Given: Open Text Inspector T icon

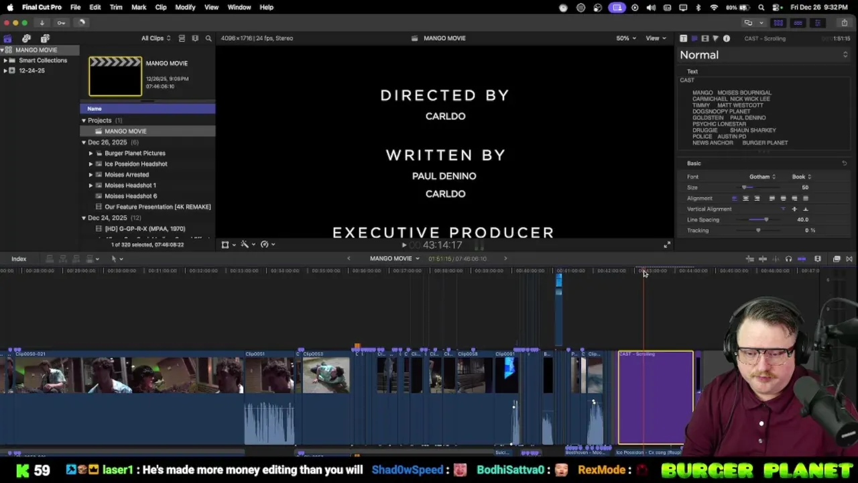Looking at the screenshot, I should tap(683, 38).
